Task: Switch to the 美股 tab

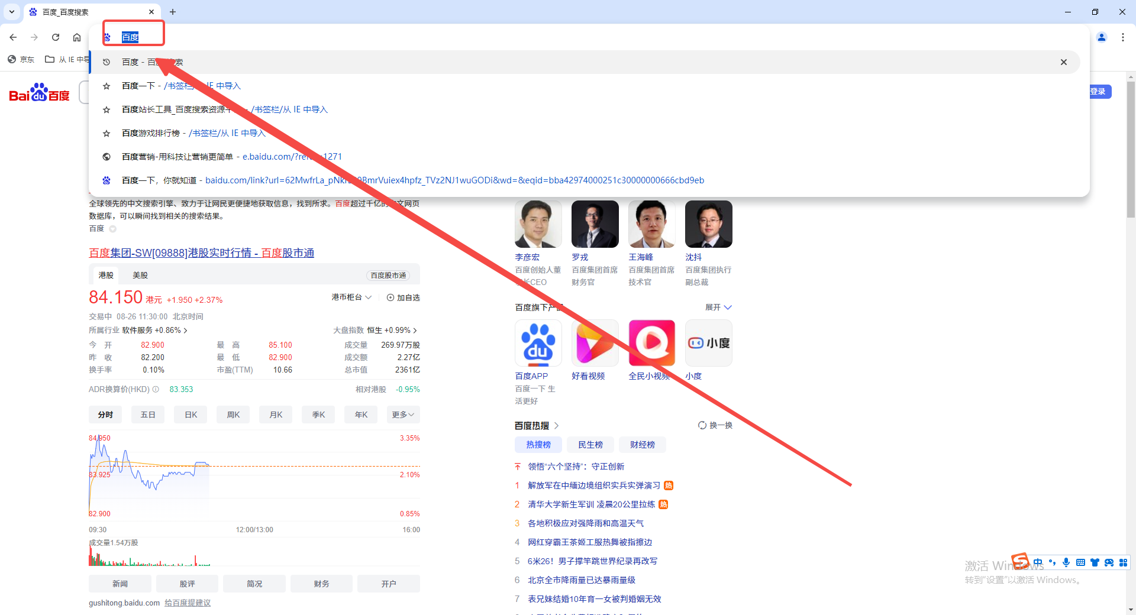Action: (x=140, y=275)
